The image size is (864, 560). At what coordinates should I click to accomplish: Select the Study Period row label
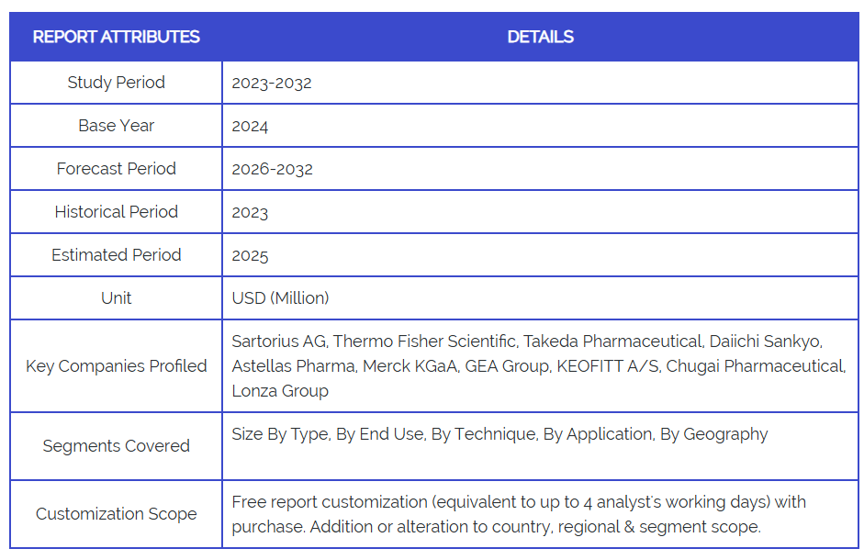click(116, 83)
